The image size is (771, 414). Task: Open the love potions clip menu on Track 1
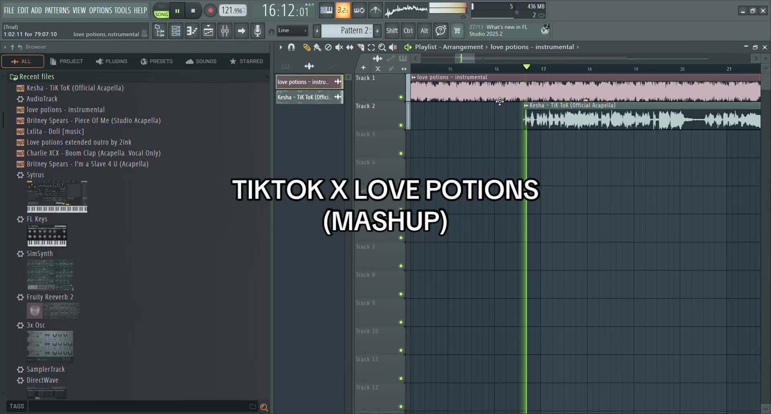click(414, 77)
